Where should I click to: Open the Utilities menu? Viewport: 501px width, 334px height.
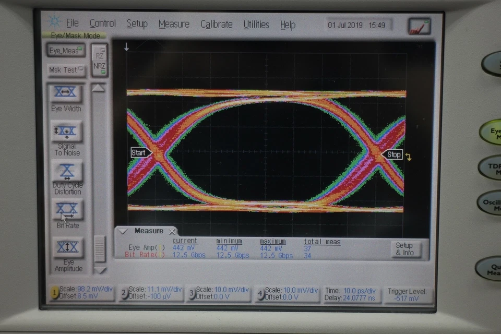point(256,25)
